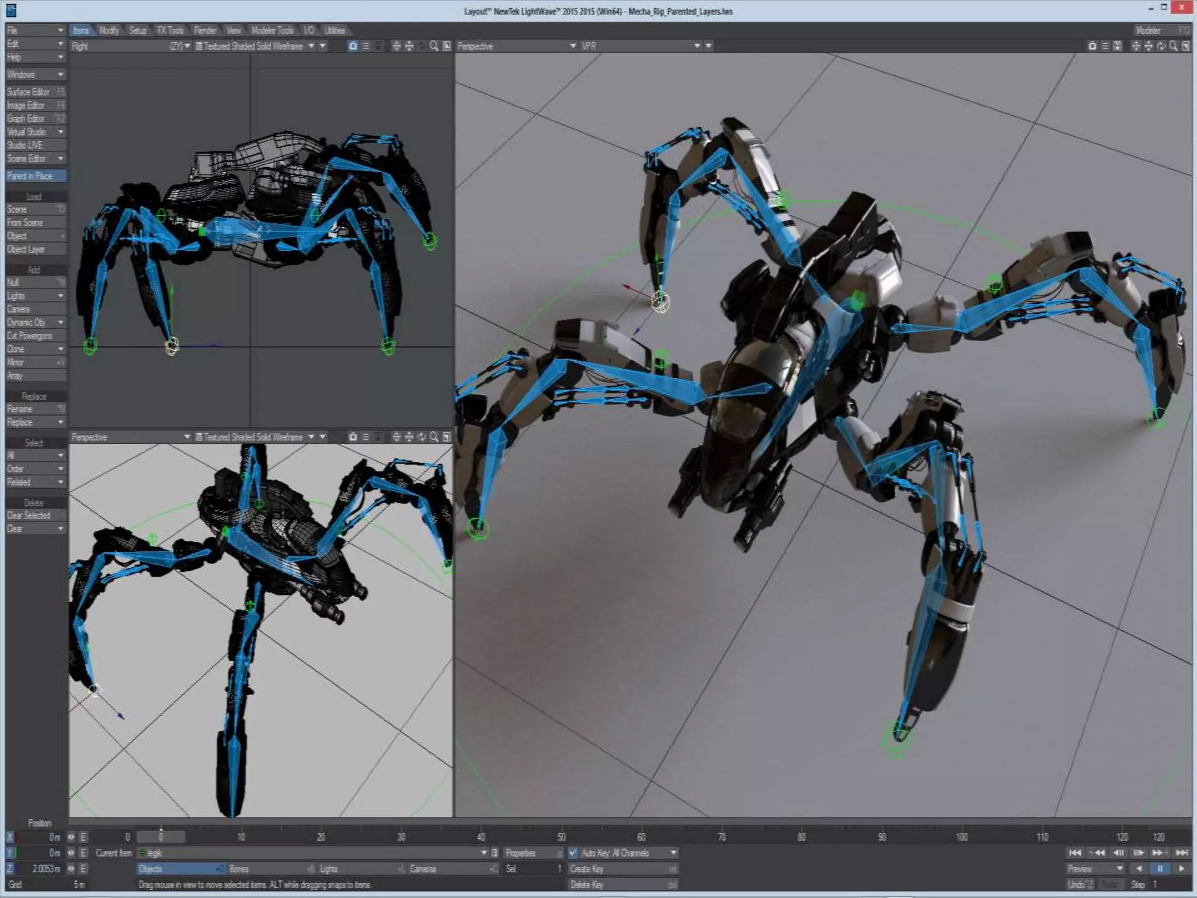
Task: Click the zoom magnifier icon in main viewport header
Action: point(1173,46)
